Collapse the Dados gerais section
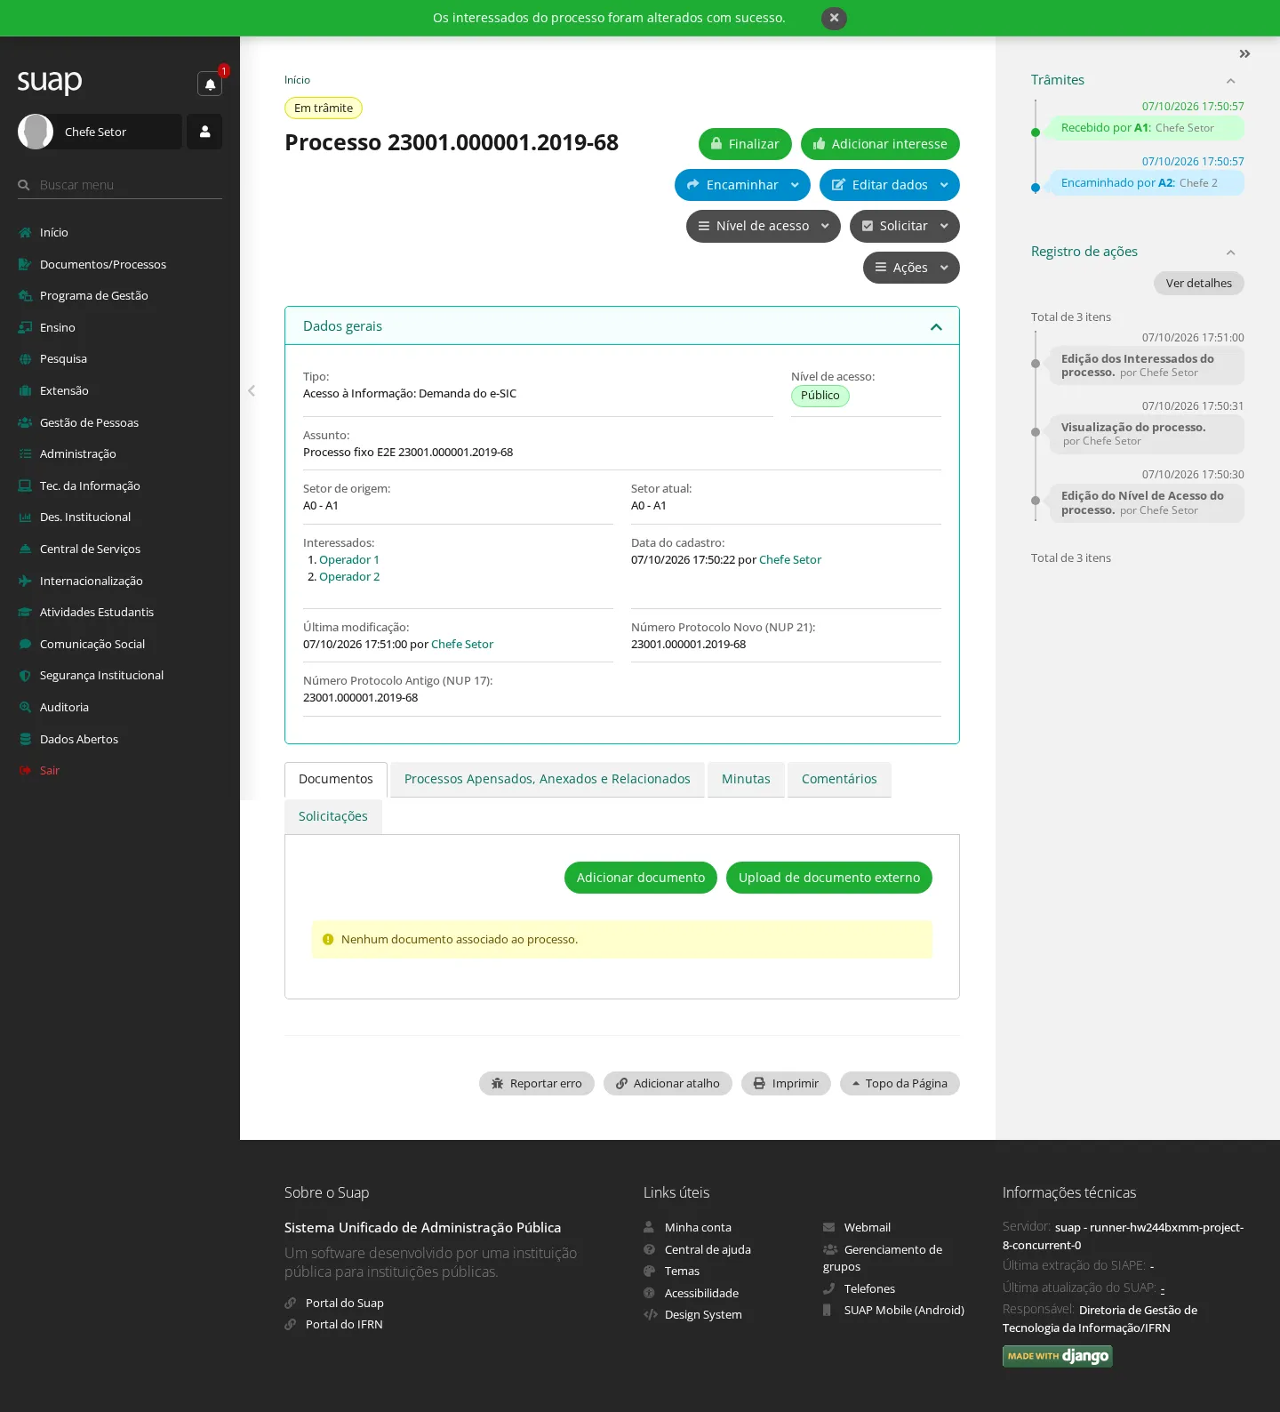 (x=936, y=327)
